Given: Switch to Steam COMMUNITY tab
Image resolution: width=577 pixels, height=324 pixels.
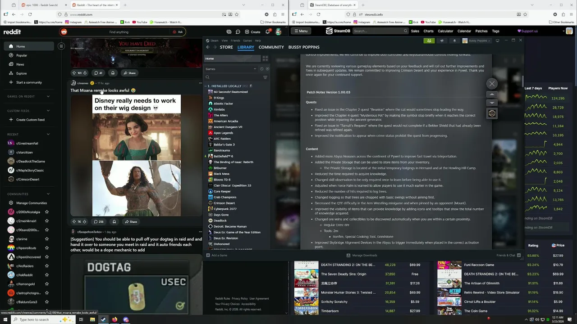Looking at the screenshot, I should 271,47.
